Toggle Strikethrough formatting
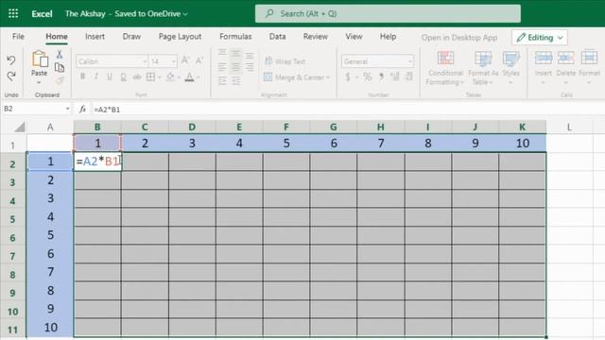The height and width of the screenshot is (340, 605). (x=137, y=77)
